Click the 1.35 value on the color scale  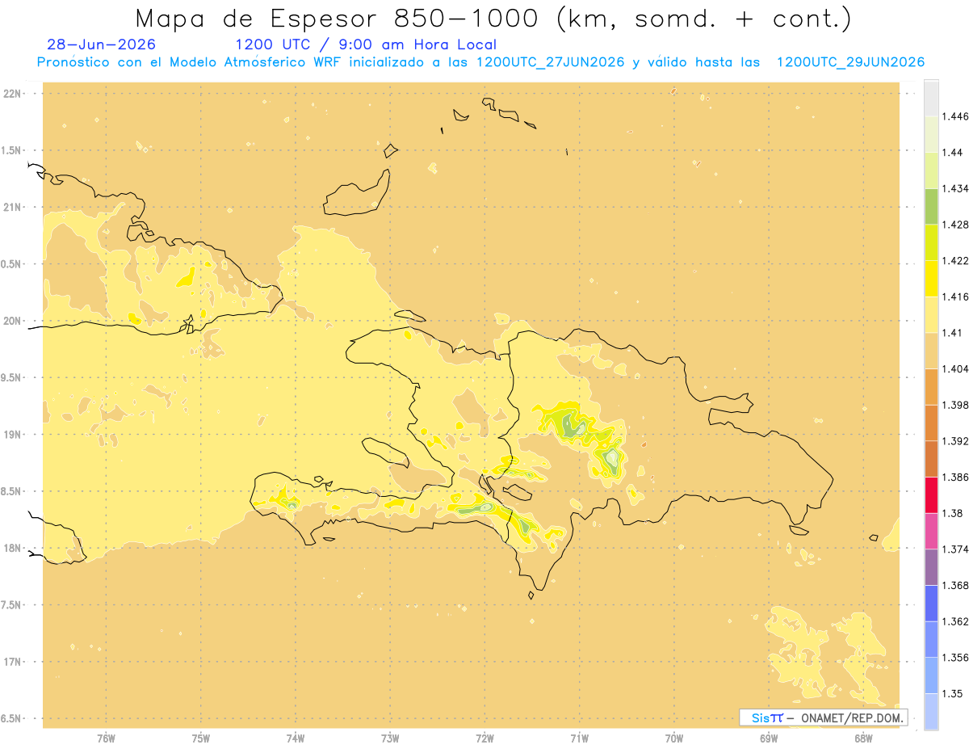tap(953, 693)
